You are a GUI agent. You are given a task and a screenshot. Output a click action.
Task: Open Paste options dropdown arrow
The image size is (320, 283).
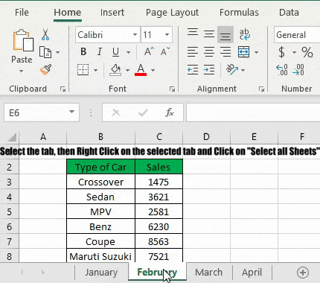pos(22,71)
